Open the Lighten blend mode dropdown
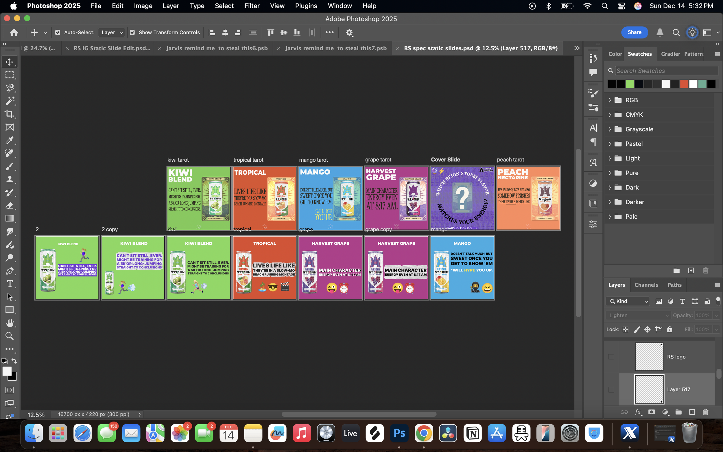Screen dimensions: 723x452 coord(638,316)
